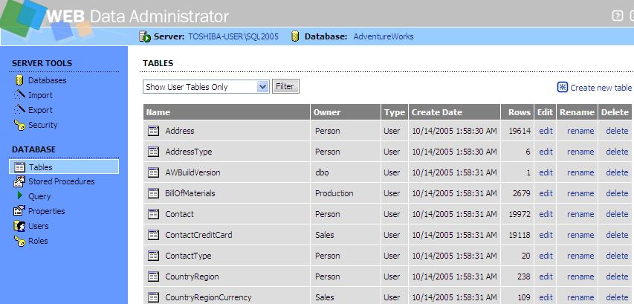Click delete for the ContactCreditCard table
634x304 pixels.
pyautogui.click(x=617, y=235)
